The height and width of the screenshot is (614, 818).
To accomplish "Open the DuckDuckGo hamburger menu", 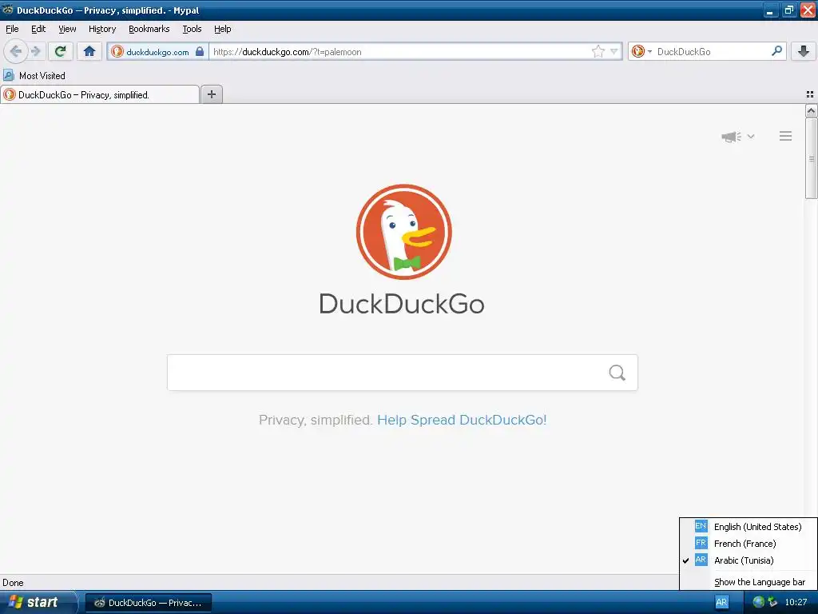I will (786, 136).
